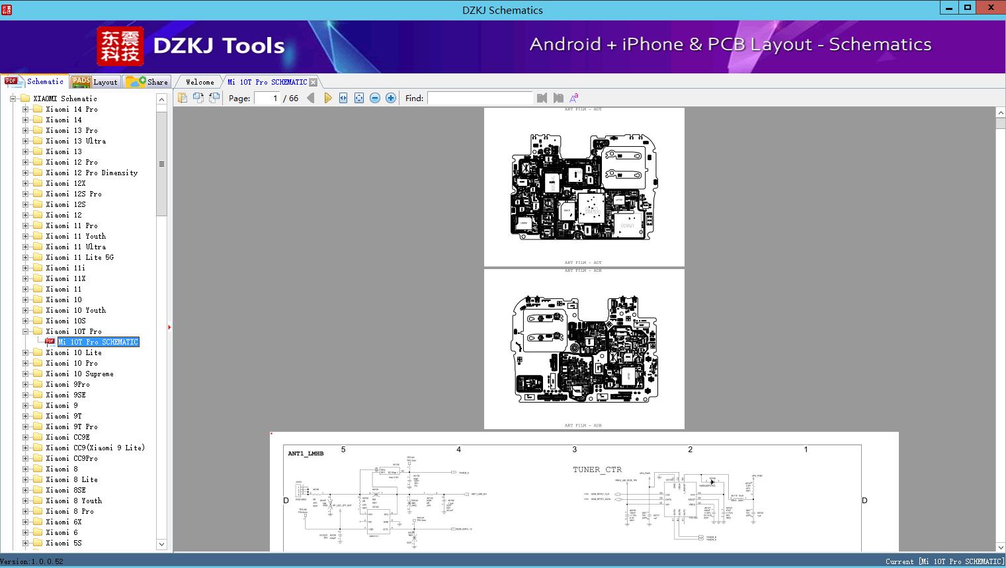Open the Share tab
1006x568 pixels.
tap(147, 81)
